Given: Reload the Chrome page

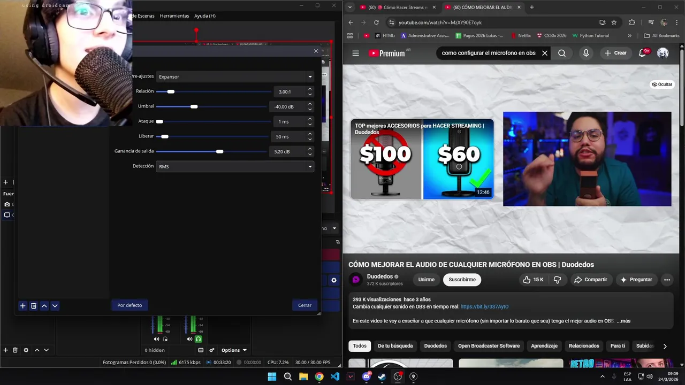Looking at the screenshot, I should pyautogui.click(x=376, y=22).
